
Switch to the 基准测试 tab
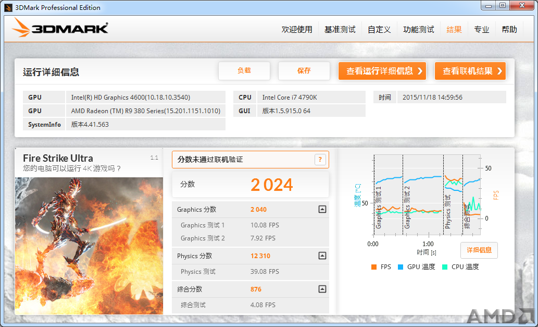340,30
